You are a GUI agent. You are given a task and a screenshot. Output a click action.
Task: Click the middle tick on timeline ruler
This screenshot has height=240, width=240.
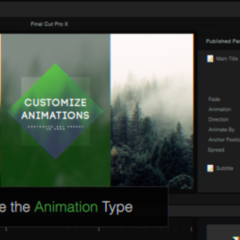(x=99, y=229)
